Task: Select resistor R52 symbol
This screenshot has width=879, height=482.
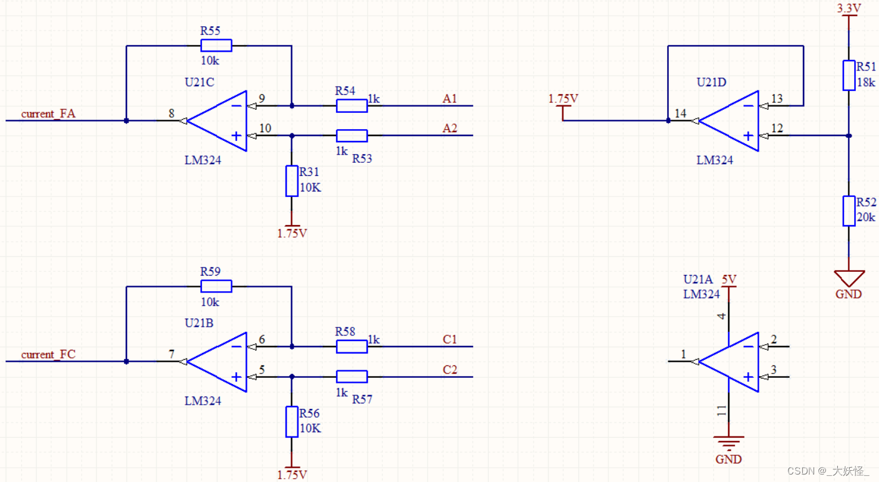Action: point(848,211)
